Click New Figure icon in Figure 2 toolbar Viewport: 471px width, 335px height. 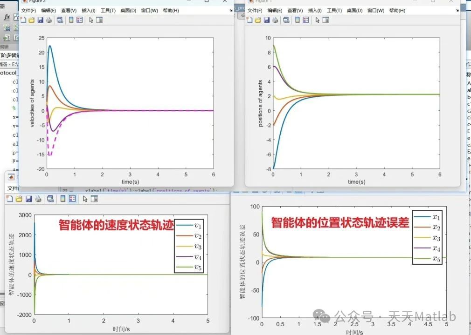click(x=23, y=20)
